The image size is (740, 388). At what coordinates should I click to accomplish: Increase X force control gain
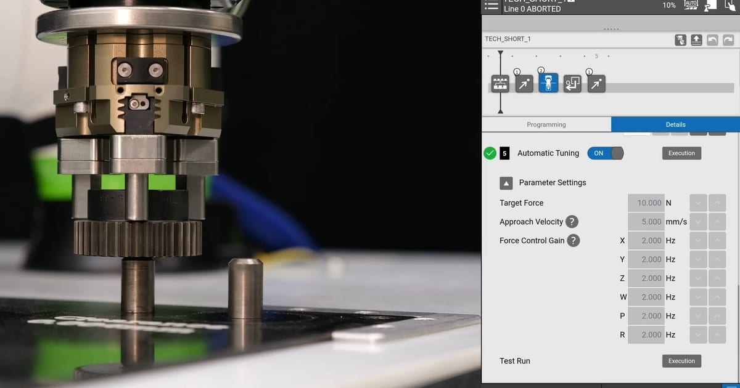[717, 241]
